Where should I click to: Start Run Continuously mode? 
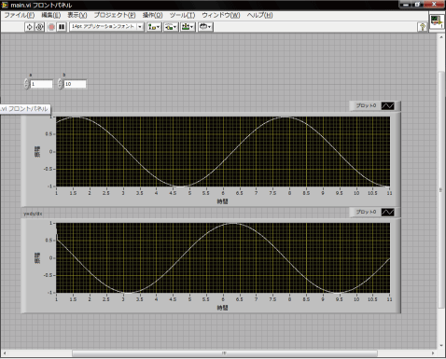tap(39, 27)
